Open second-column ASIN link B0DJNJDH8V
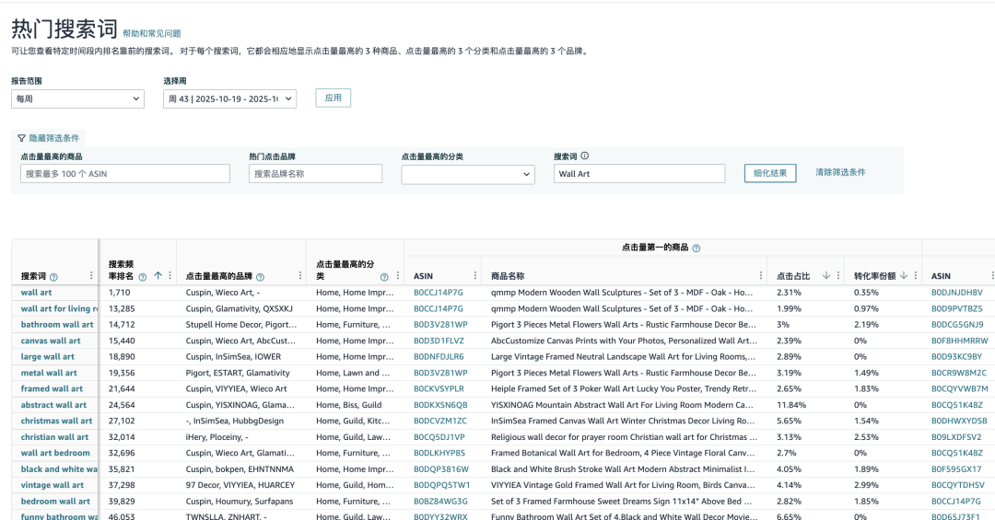995x520 pixels. [x=957, y=293]
